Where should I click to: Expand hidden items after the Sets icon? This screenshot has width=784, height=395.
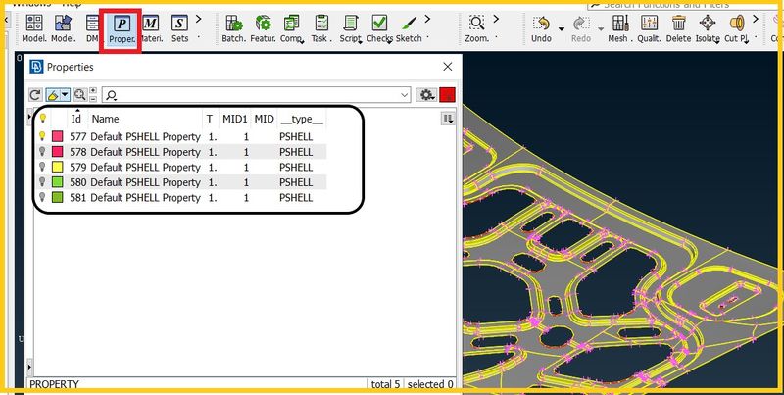pos(199,19)
